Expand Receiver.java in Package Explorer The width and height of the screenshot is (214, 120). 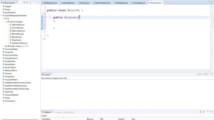8,37
